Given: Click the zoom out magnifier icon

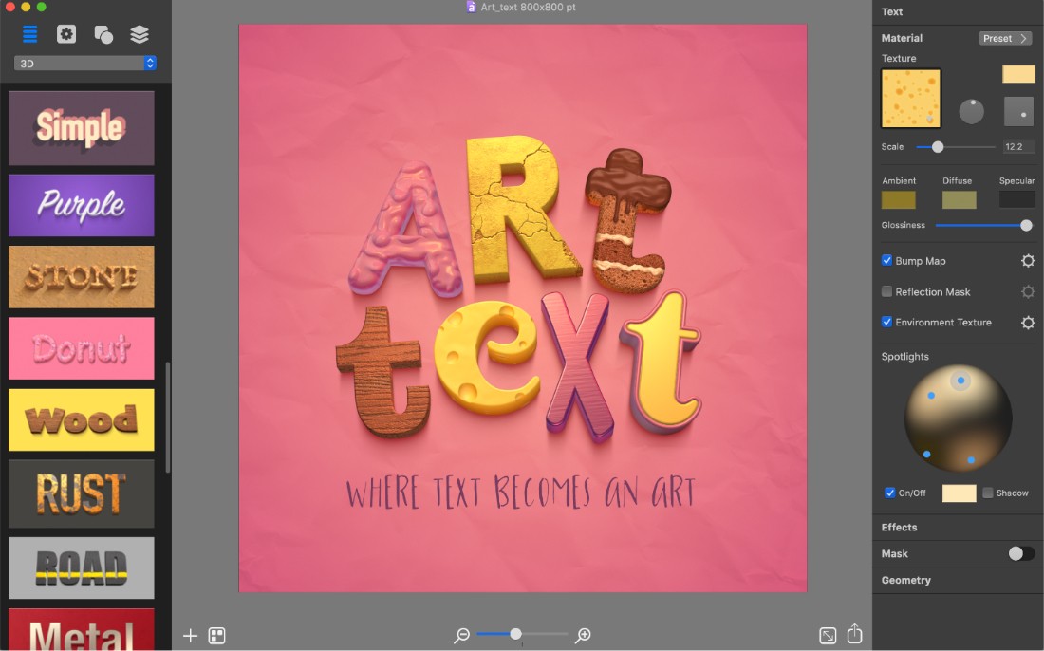Looking at the screenshot, I should tap(461, 636).
